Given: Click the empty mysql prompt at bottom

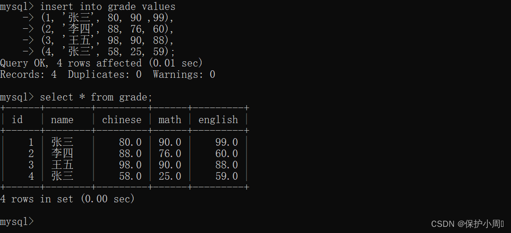Looking at the screenshot, I should pos(17,221).
